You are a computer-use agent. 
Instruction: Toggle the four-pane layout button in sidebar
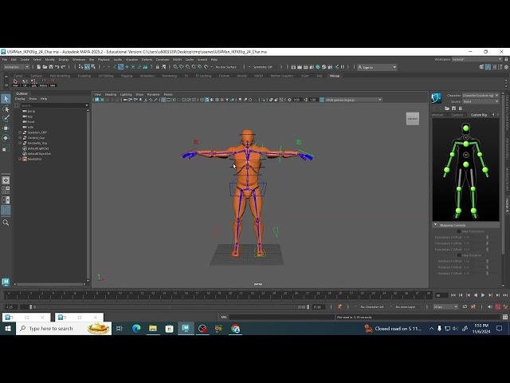coord(6,190)
